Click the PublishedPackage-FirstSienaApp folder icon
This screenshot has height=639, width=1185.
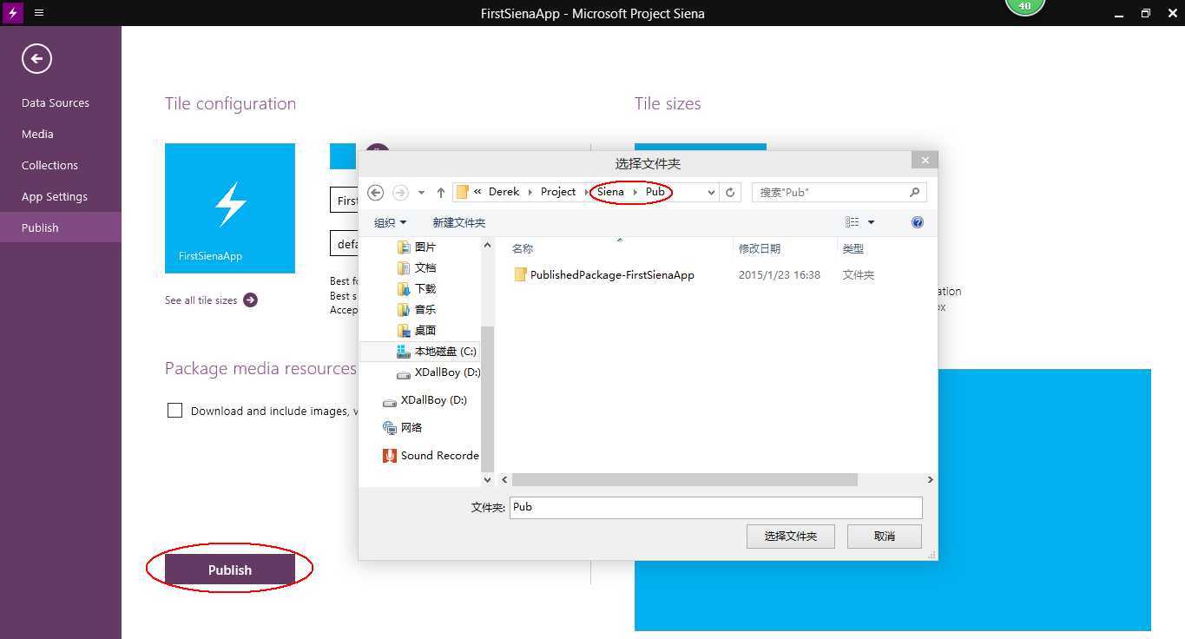(x=520, y=274)
